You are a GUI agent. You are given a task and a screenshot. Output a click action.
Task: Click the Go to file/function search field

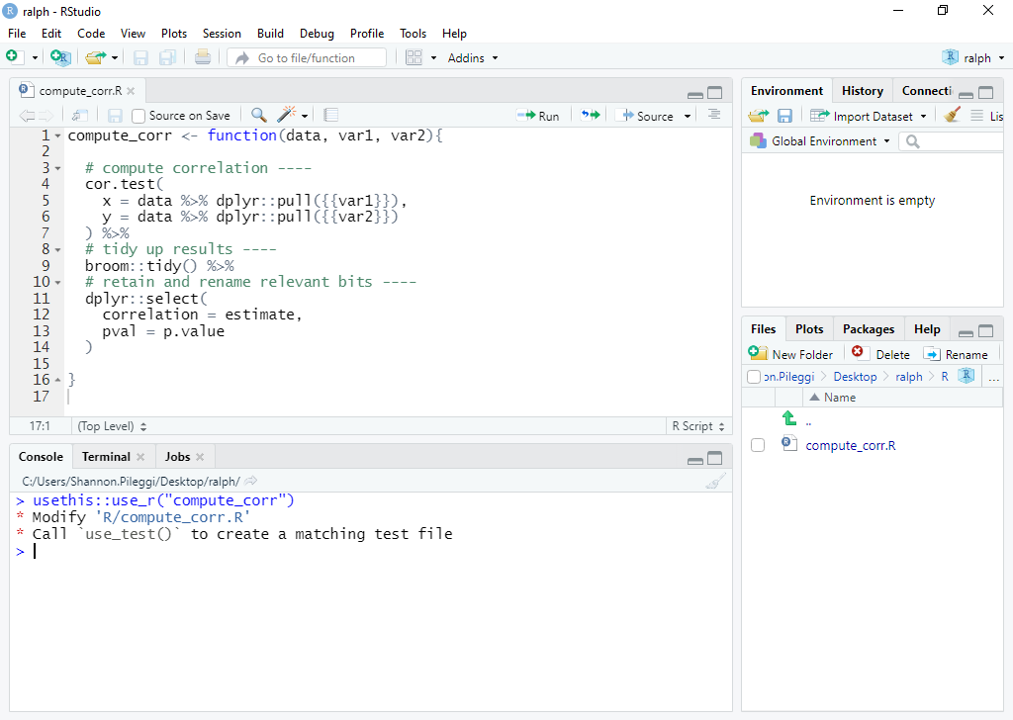pos(307,58)
